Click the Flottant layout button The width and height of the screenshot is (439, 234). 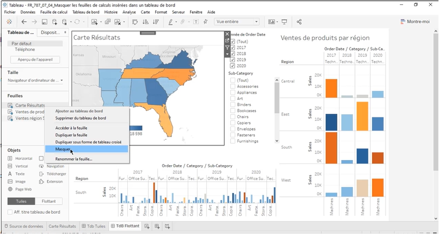pos(50,201)
